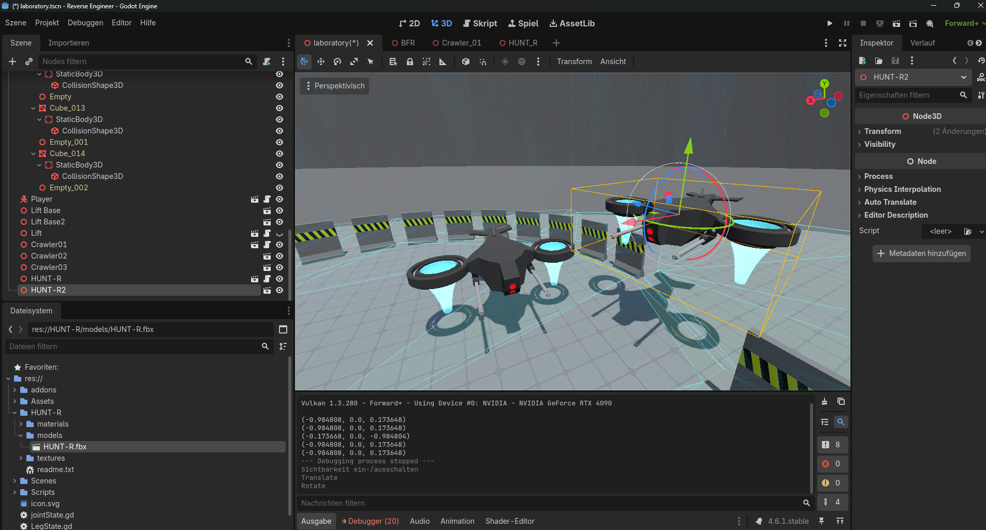This screenshot has width=986, height=530.
Task: Open the Debugger (20) bottom panel
Action: click(x=371, y=521)
